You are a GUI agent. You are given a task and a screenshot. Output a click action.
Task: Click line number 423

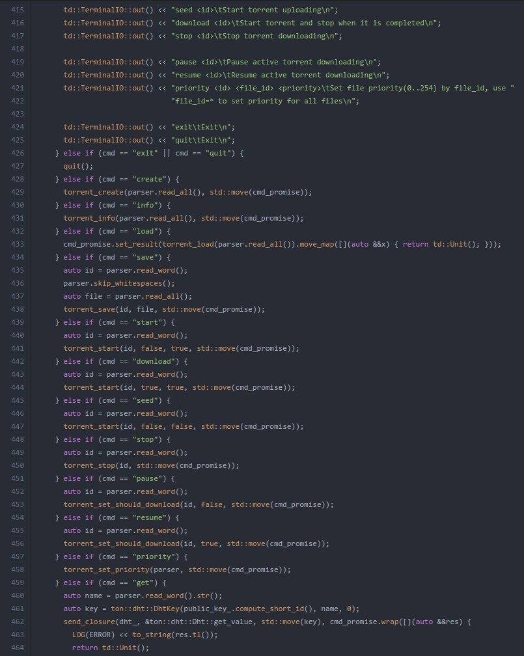point(18,114)
